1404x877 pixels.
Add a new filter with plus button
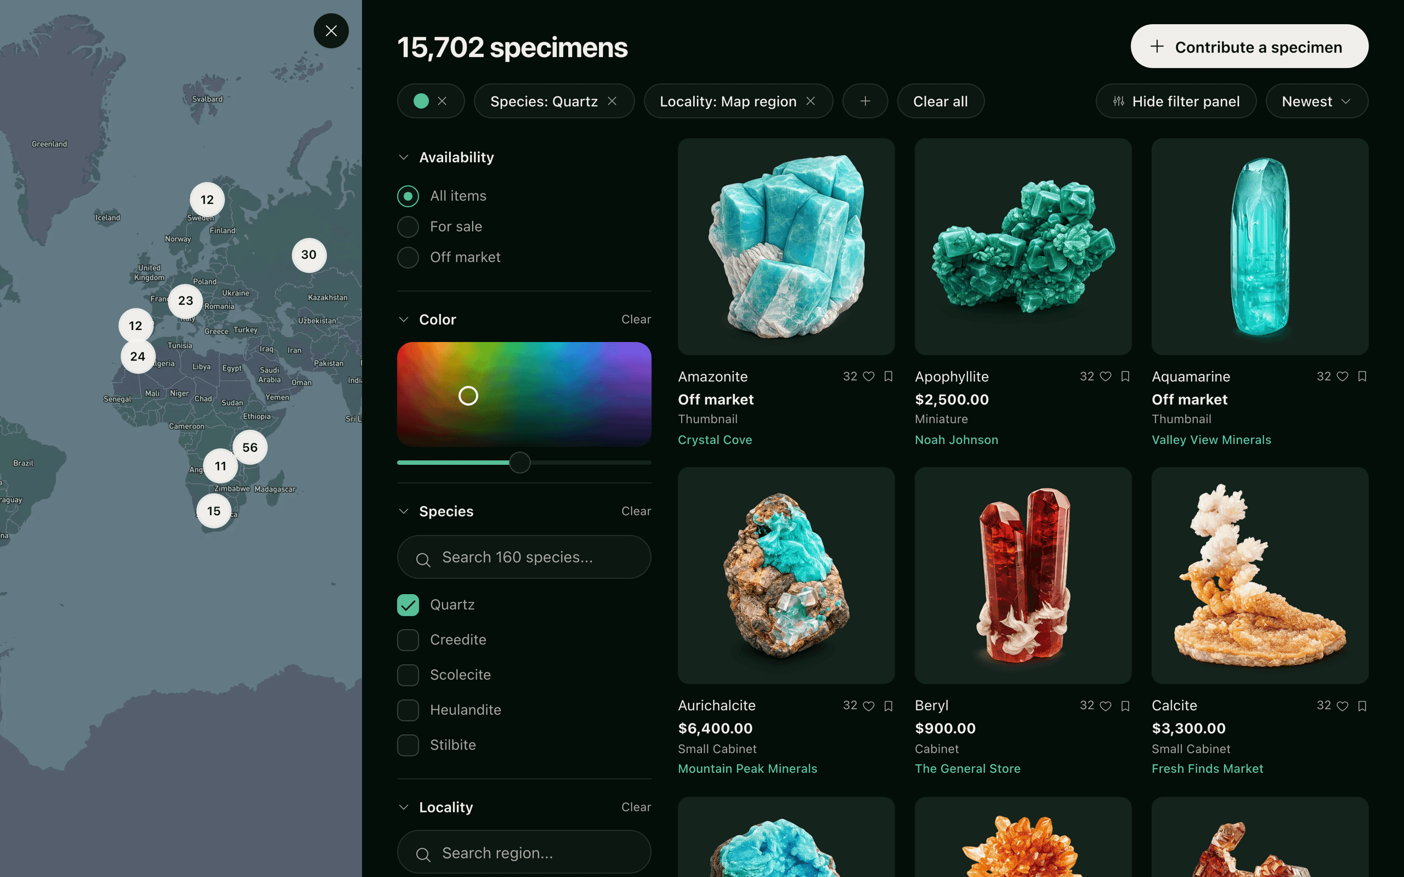[865, 101]
